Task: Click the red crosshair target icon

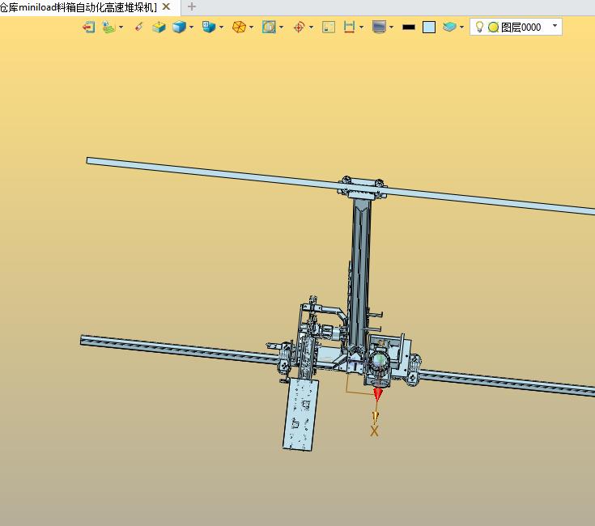Action: click(x=299, y=28)
